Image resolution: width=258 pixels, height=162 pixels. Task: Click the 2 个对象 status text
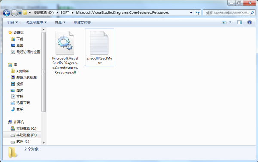(x=31, y=150)
